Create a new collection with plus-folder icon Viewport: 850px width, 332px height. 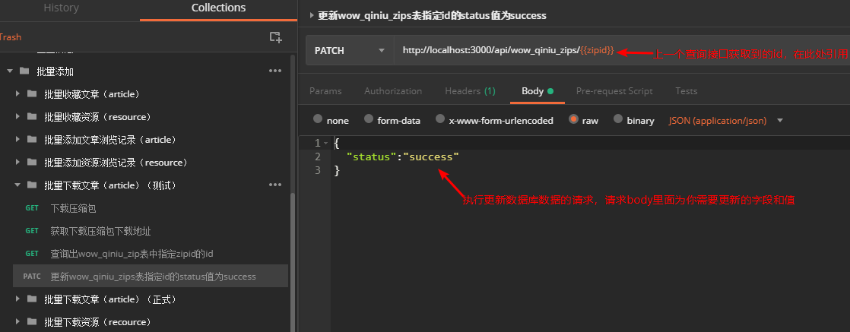(x=275, y=37)
